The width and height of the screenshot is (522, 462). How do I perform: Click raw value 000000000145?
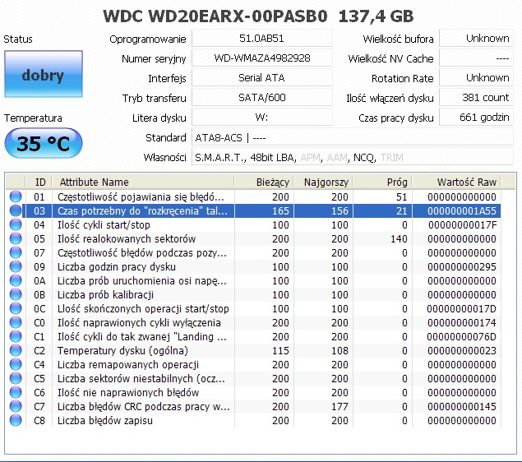(x=462, y=406)
